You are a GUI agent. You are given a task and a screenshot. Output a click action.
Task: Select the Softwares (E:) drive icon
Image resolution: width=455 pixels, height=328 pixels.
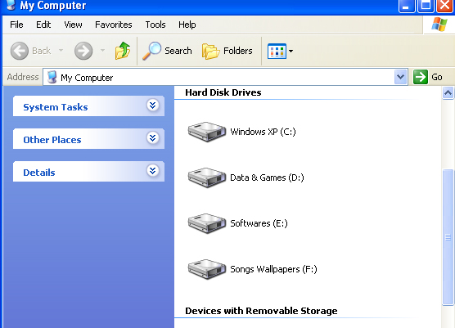coord(207,223)
